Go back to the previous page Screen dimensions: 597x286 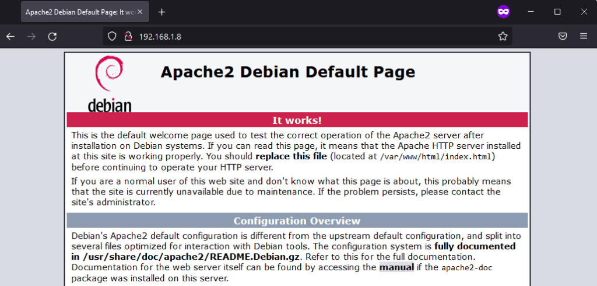[x=10, y=36]
